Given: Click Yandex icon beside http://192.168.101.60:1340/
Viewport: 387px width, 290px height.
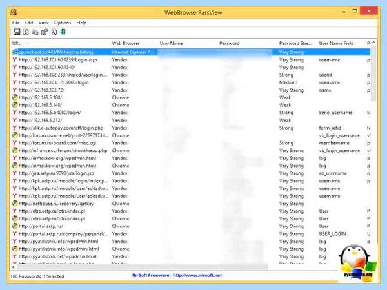Looking at the screenshot, I should point(15,67).
